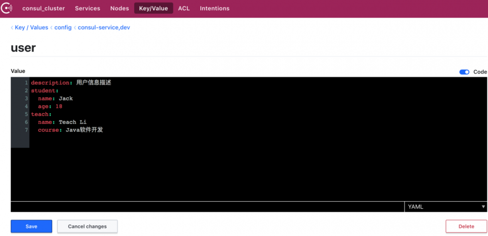Place cursor on 'name: Teach Li' line
Screen dimensions: 488x236
click(62, 122)
